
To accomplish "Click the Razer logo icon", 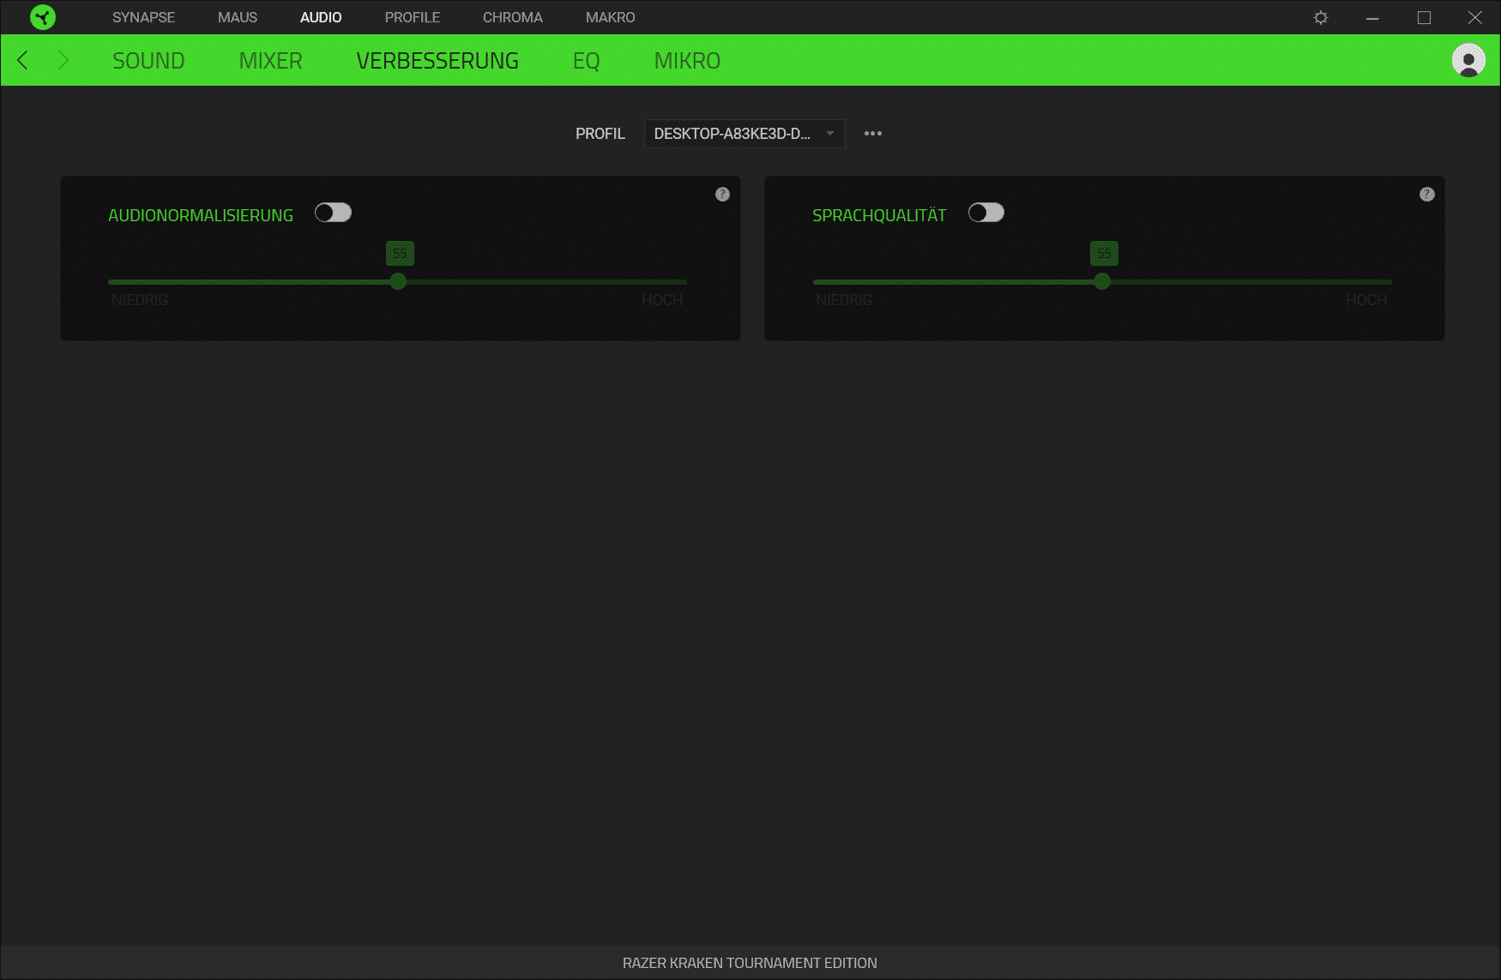I will tap(42, 17).
